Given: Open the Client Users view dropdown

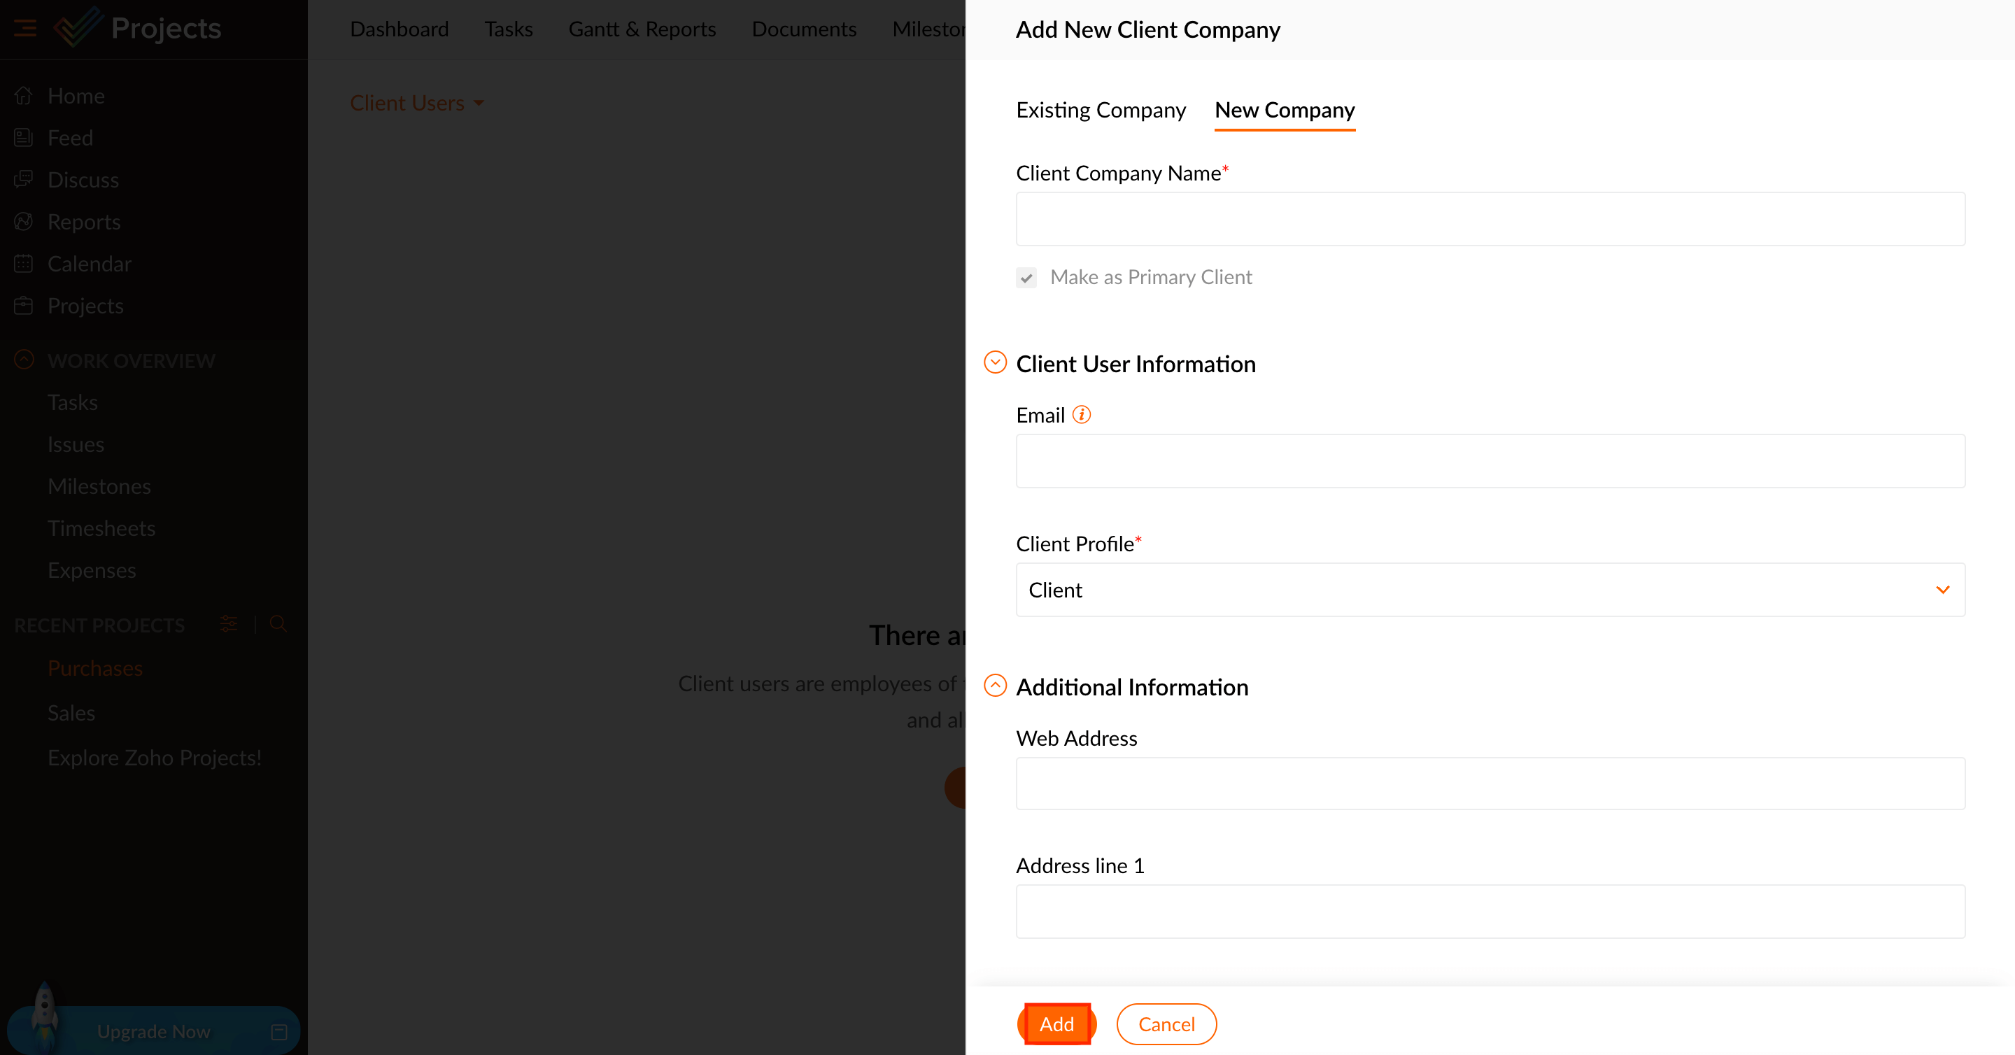Looking at the screenshot, I should (x=417, y=104).
